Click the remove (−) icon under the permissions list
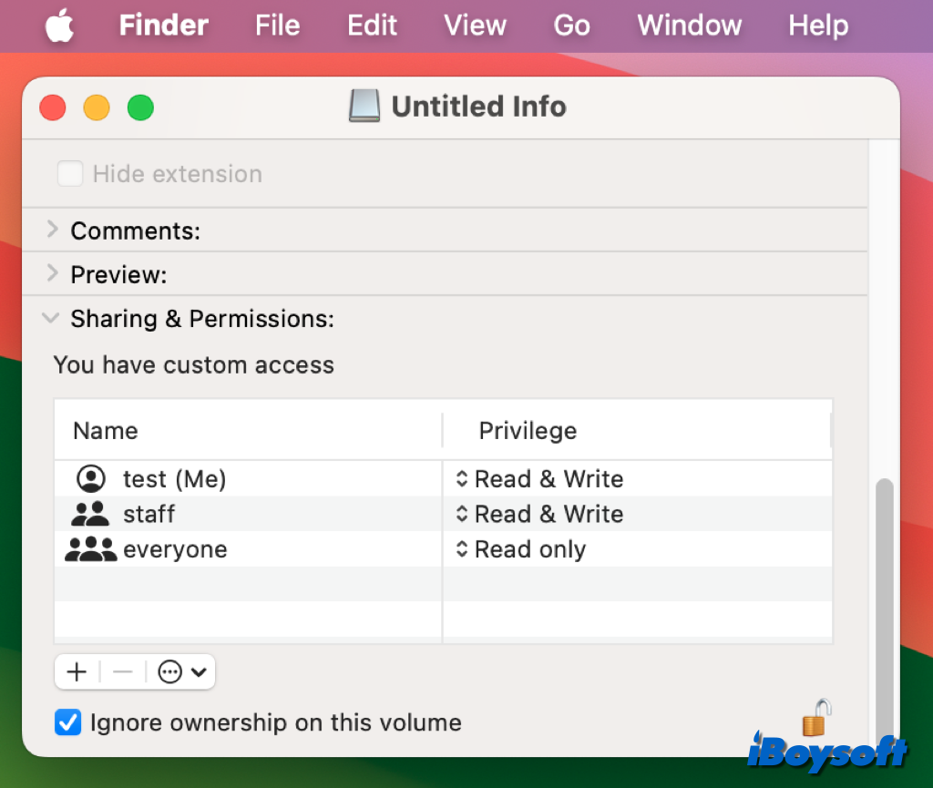 coord(122,671)
